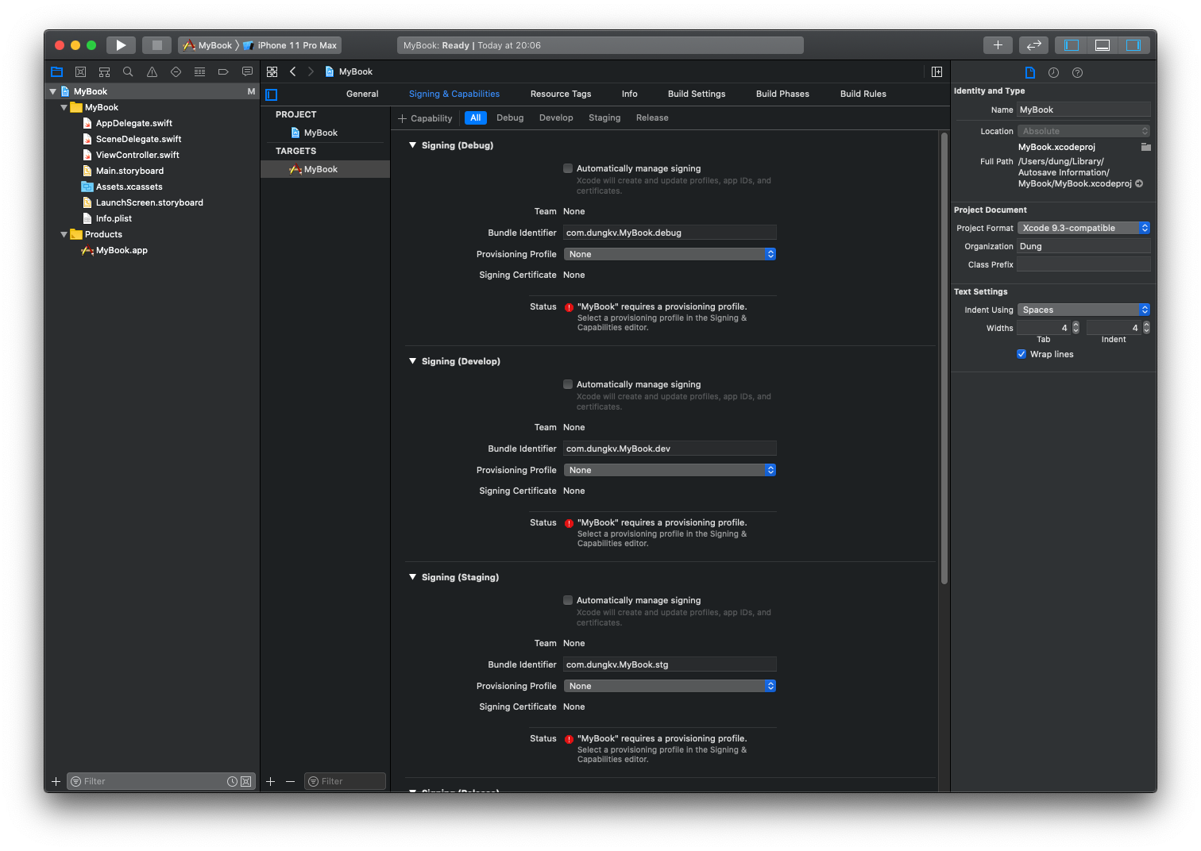This screenshot has width=1201, height=851.
Task: Select the Release configuration tab
Action: [651, 117]
